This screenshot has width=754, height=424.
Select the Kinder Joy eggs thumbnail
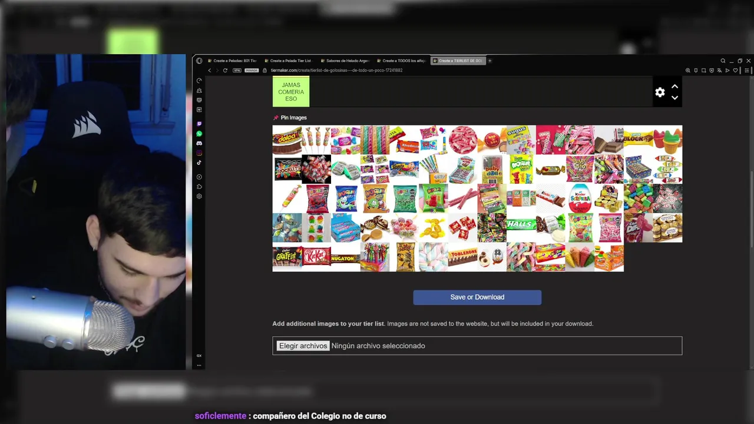(x=492, y=257)
